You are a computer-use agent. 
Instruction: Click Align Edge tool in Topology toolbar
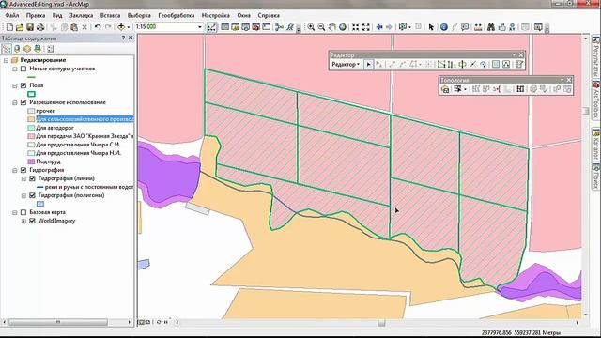click(x=497, y=89)
